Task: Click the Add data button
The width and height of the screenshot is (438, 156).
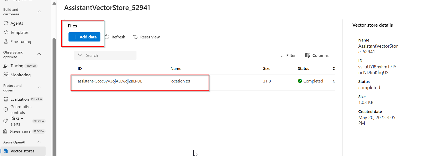Action: click(84, 37)
